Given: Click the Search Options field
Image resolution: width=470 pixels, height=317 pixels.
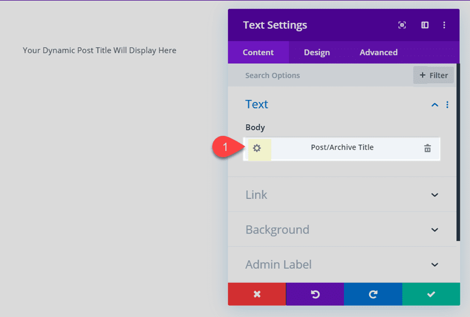Looking at the screenshot, I should click(299, 75).
